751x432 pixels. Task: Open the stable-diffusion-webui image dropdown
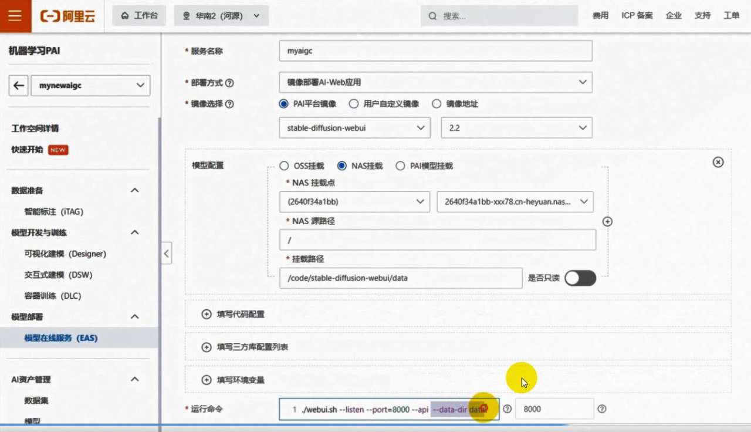coord(355,128)
